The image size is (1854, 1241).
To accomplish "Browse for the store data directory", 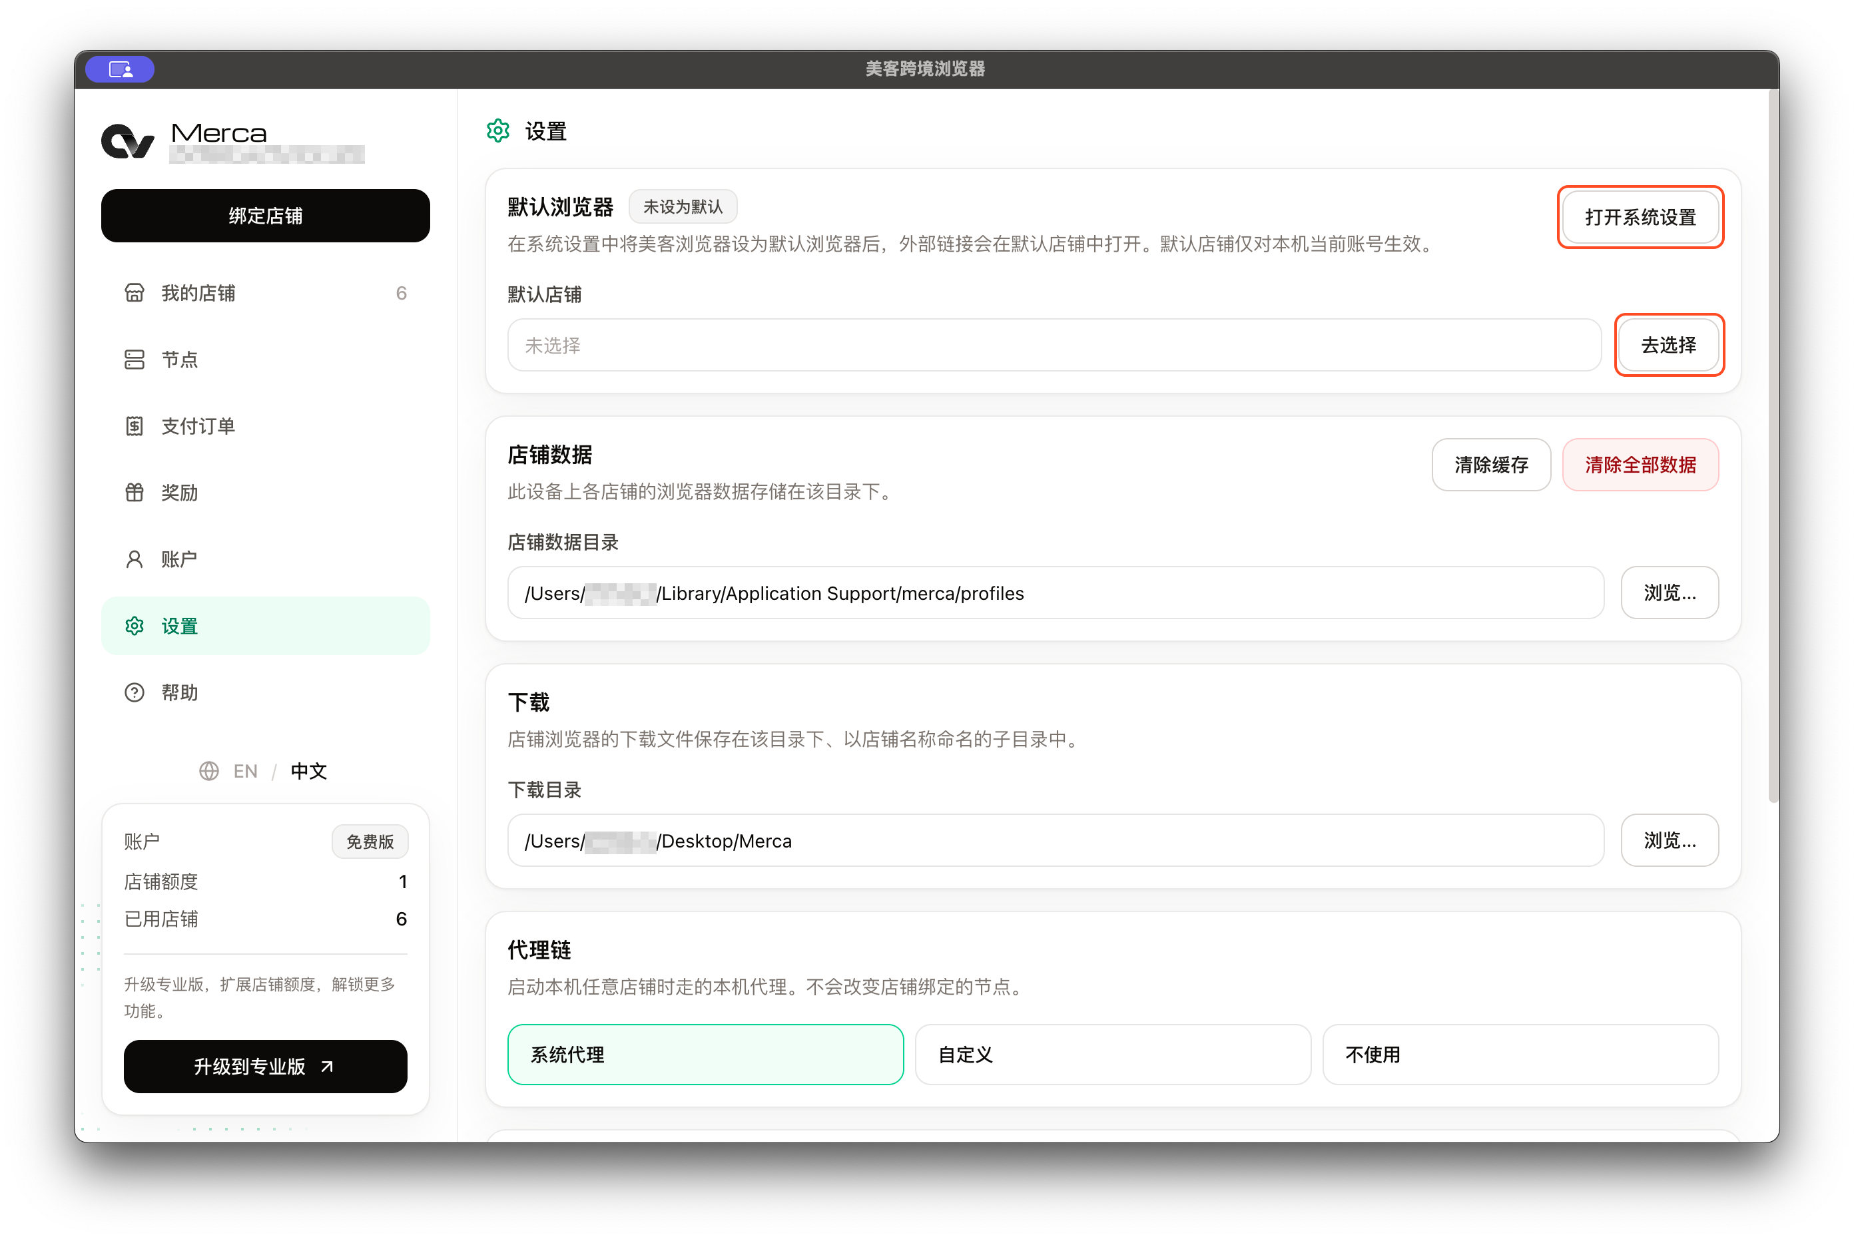I will pyautogui.click(x=1669, y=592).
